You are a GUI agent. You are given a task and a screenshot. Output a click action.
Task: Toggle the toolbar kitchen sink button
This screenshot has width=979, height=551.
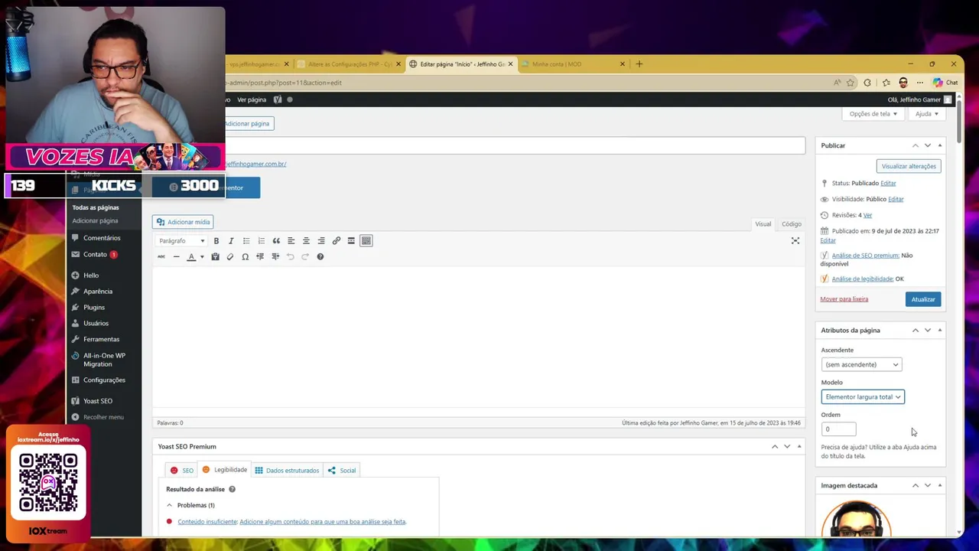point(366,241)
